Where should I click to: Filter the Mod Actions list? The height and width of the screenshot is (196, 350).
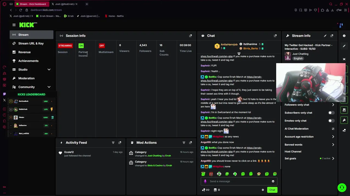(x=184, y=143)
